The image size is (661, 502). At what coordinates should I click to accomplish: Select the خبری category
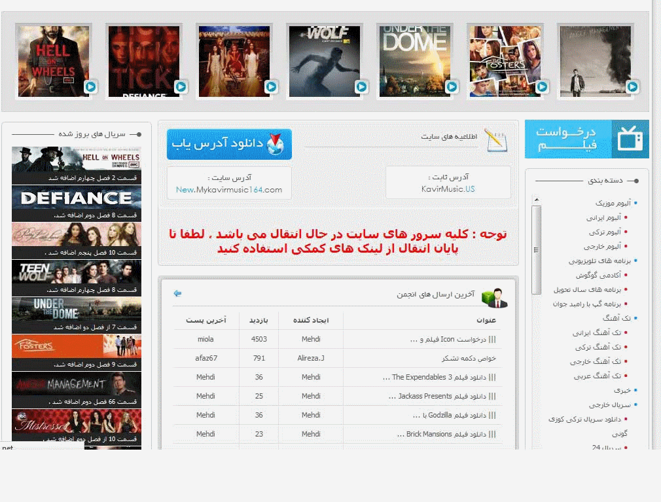click(622, 390)
